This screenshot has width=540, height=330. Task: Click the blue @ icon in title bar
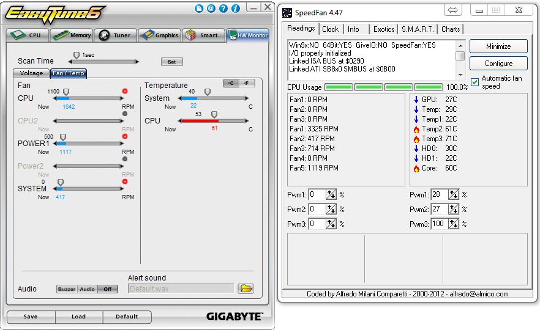click(x=211, y=9)
